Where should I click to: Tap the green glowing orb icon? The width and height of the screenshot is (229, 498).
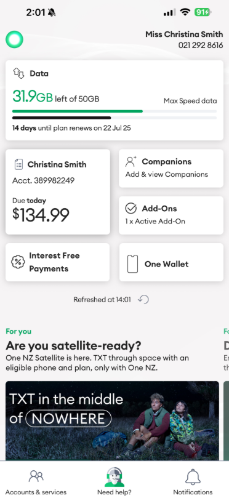pyautogui.click(x=14, y=39)
